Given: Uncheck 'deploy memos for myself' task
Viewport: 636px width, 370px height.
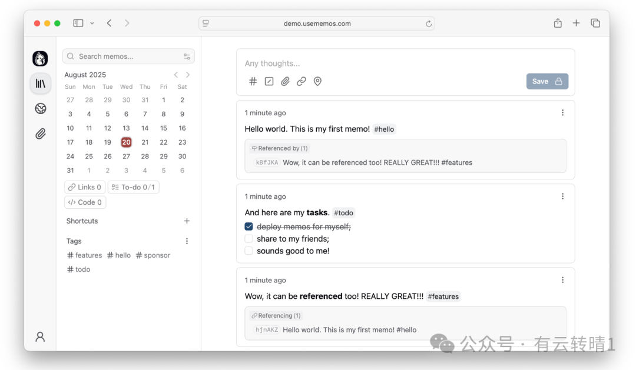Looking at the screenshot, I should coord(249,226).
